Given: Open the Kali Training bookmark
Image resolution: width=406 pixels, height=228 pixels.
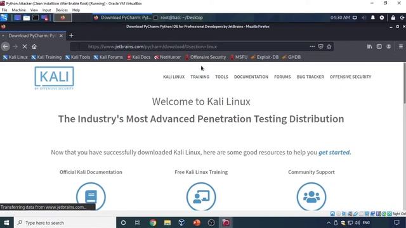Looking at the screenshot, I should coord(46,57).
